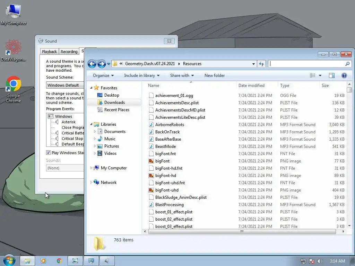The image size is (355, 266).
Task: Switch to the Playback tab in Sound
Action: point(49,52)
